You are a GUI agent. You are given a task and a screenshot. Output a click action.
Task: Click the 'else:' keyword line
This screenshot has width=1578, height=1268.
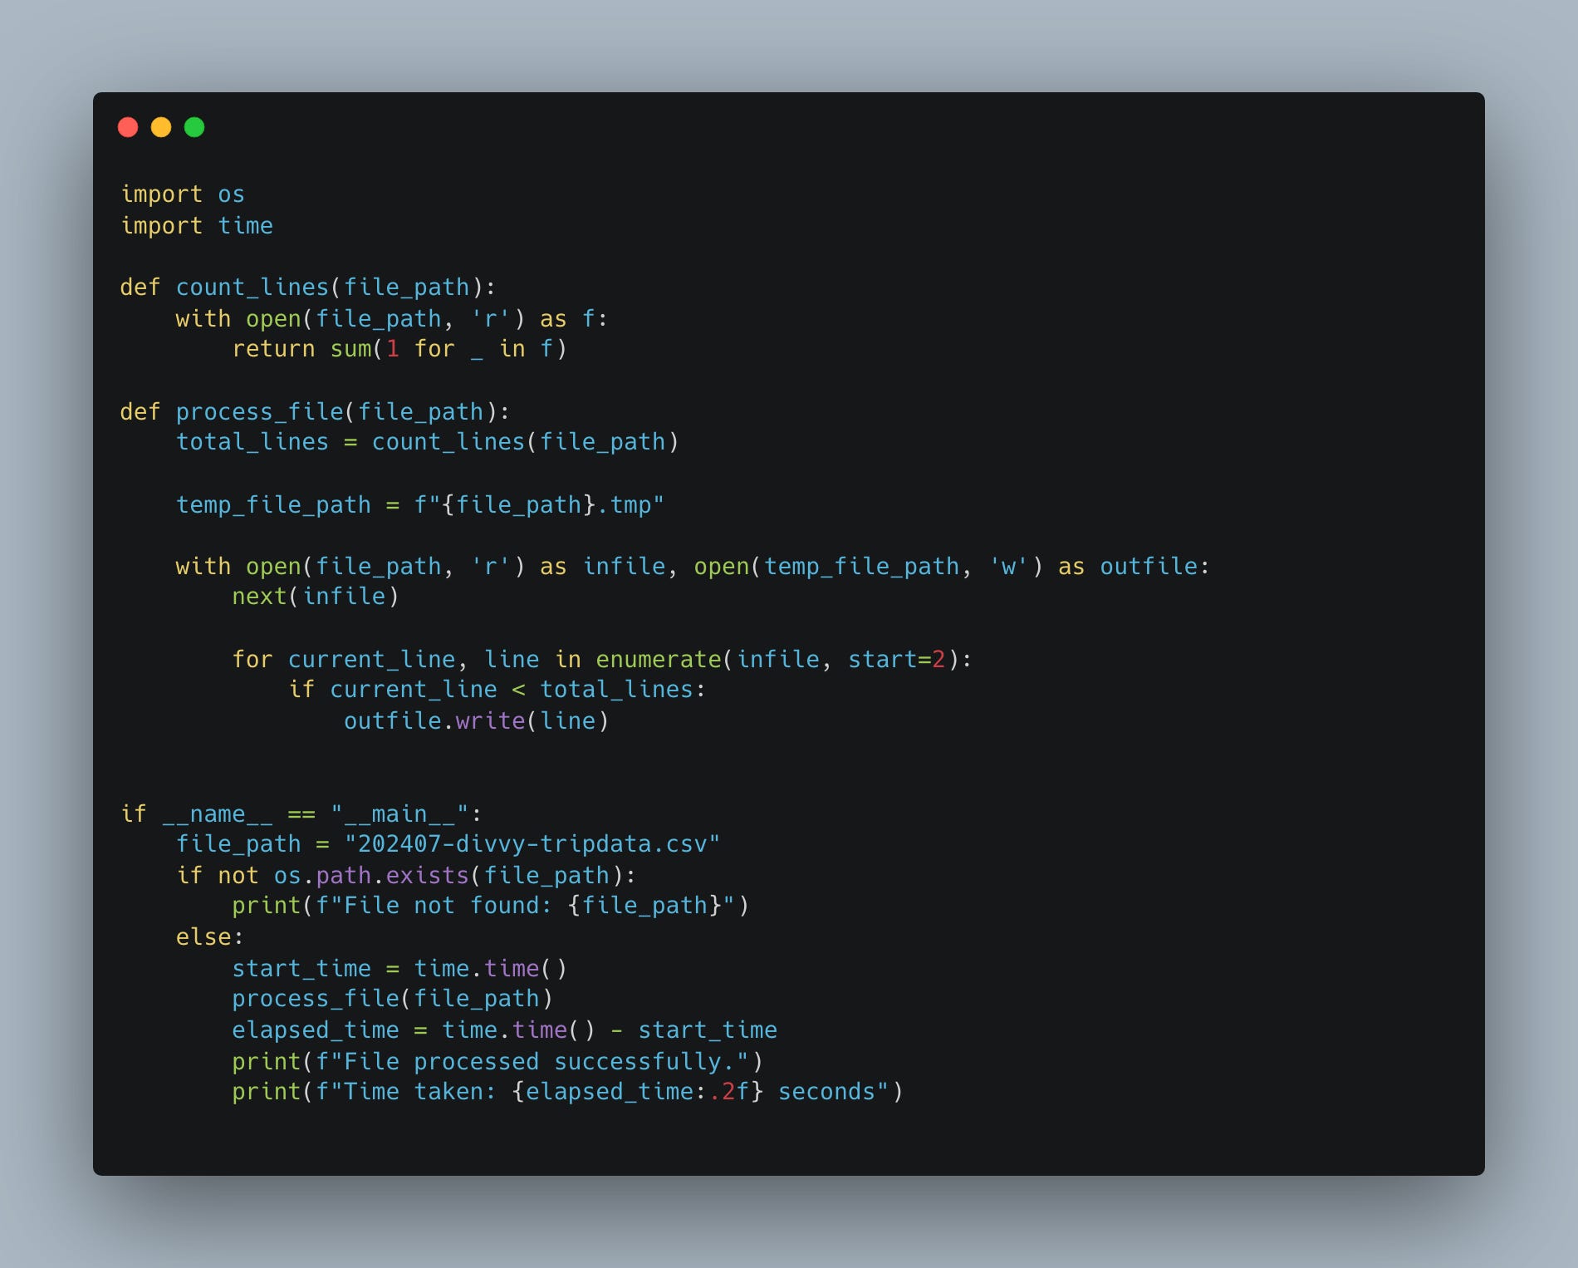(209, 937)
